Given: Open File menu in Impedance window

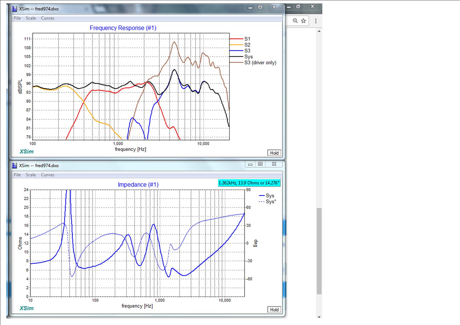Looking at the screenshot, I should 17,175.
